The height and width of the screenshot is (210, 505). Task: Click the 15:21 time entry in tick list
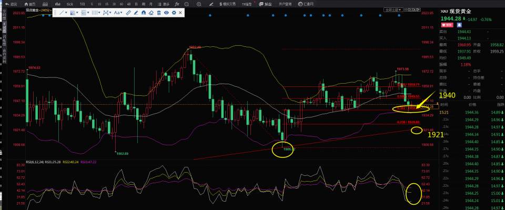pos(444,112)
